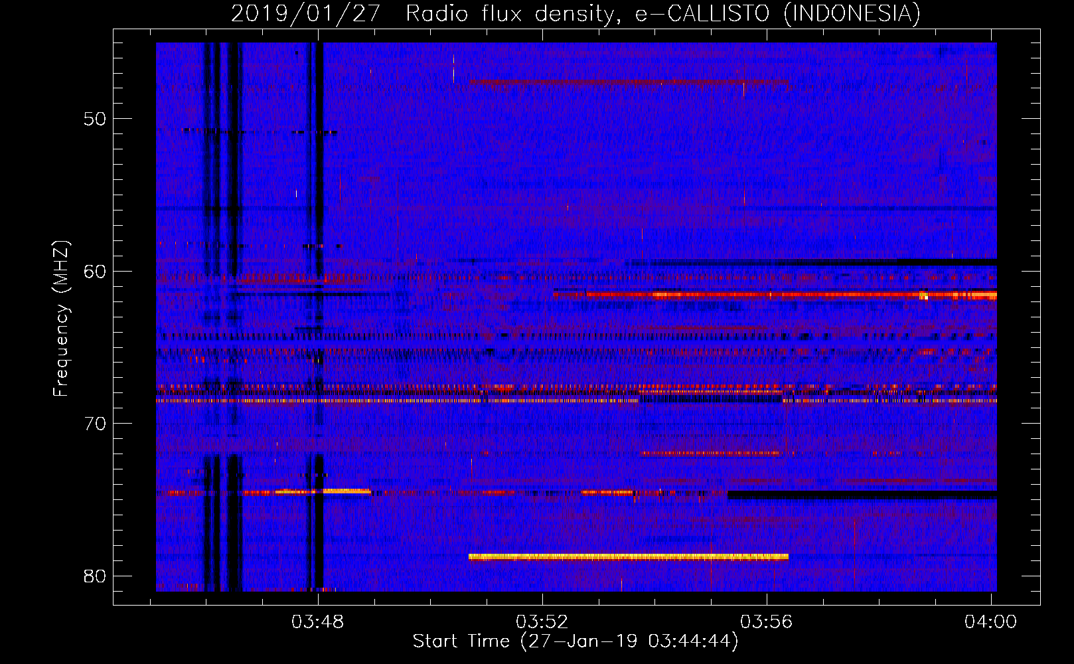
Task: Click the '03:52' time tick label
Action: (x=542, y=622)
